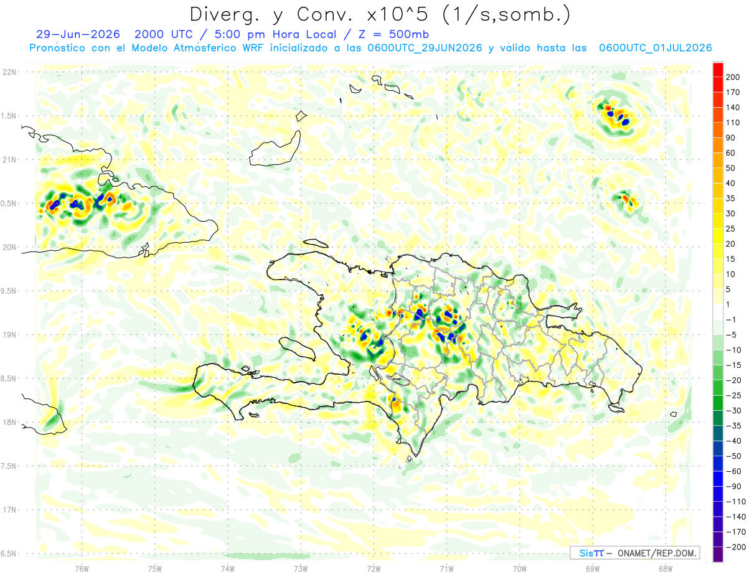
Task: Click the latitude label "22N"
Action: [9, 72]
